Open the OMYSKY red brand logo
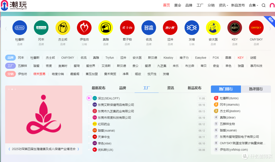The width and height of the screenshot is (275, 162). (x=256, y=28)
